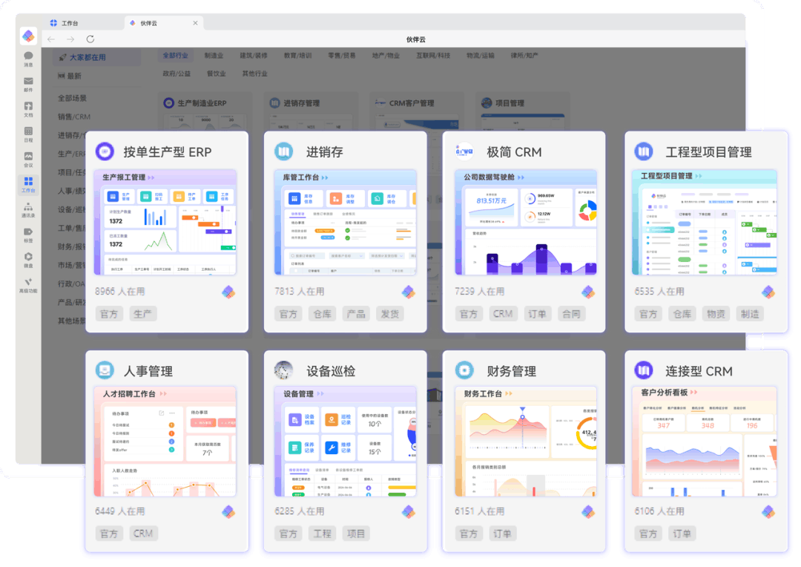Go forward with the right arrow button
The height and width of the screenshot is (567, 801).
70,39
